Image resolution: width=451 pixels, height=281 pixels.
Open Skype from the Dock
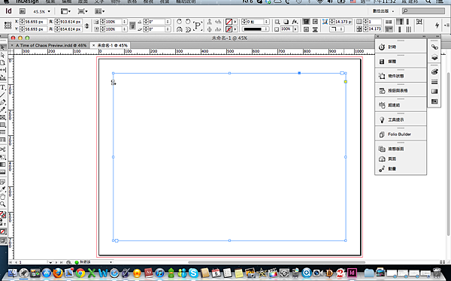(x=193, y=273)
